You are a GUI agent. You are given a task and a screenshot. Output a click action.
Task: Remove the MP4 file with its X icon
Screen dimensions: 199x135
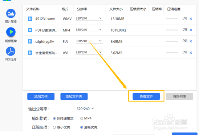pos(191,30)
